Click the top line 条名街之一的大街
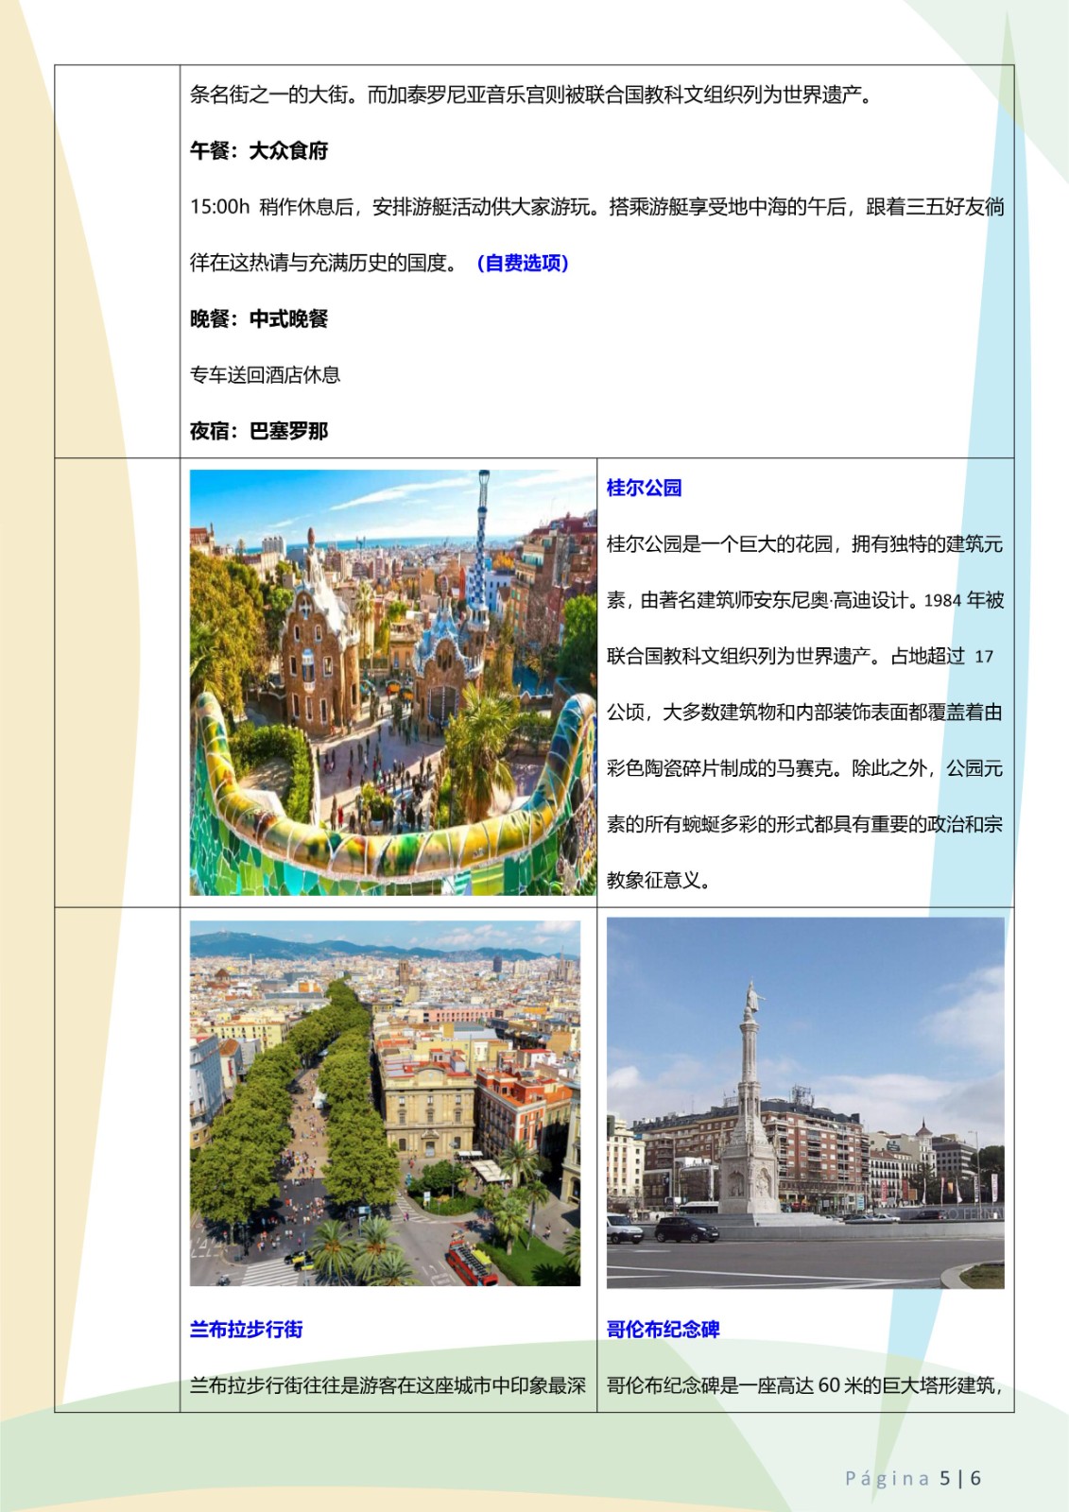This screenshot has height=1512, width=1069. [x=530, y=94]
